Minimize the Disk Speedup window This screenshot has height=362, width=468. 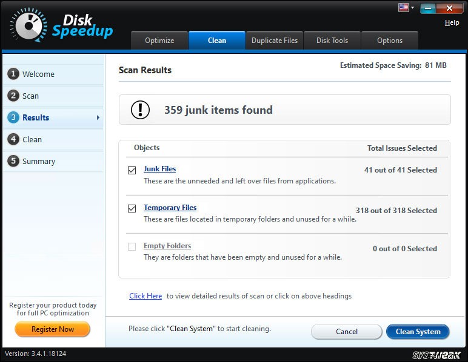[428, 8]
